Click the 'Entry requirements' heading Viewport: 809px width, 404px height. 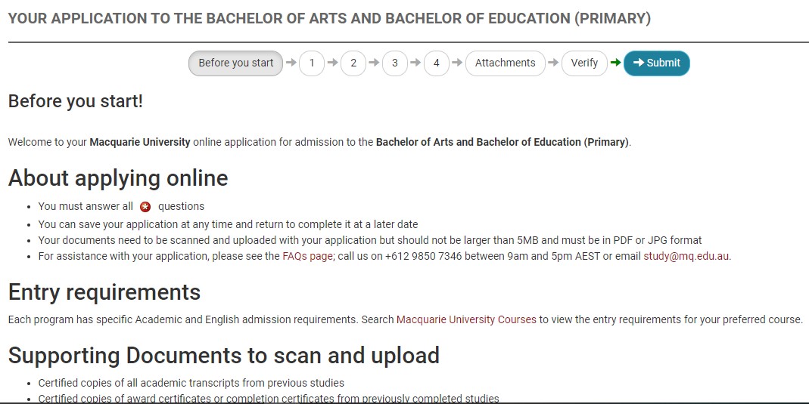tap(104, 292)
